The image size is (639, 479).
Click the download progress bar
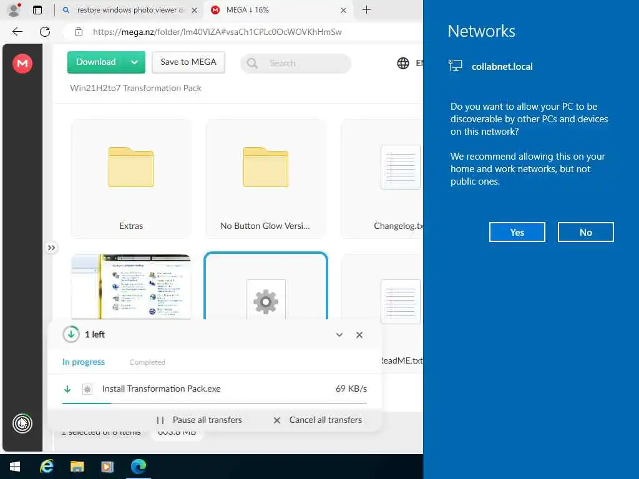click(x=215, y=404)
